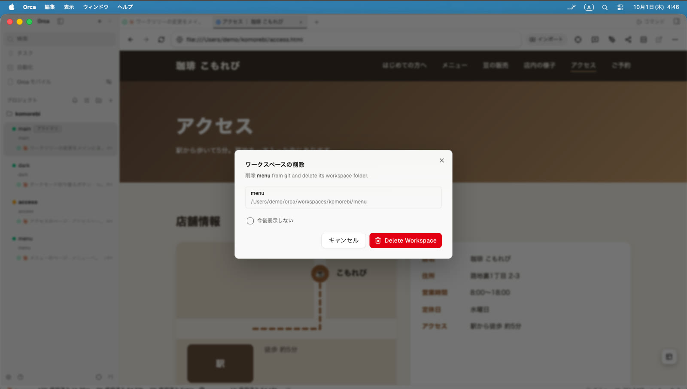Open the 表示 menu

[x=69, y=7]
